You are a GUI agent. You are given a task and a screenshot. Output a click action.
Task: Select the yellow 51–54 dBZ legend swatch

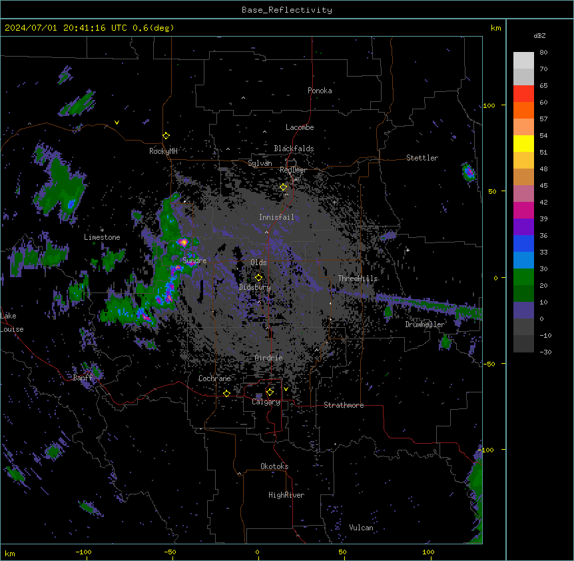pyautogui.click(x=523, y=143)
